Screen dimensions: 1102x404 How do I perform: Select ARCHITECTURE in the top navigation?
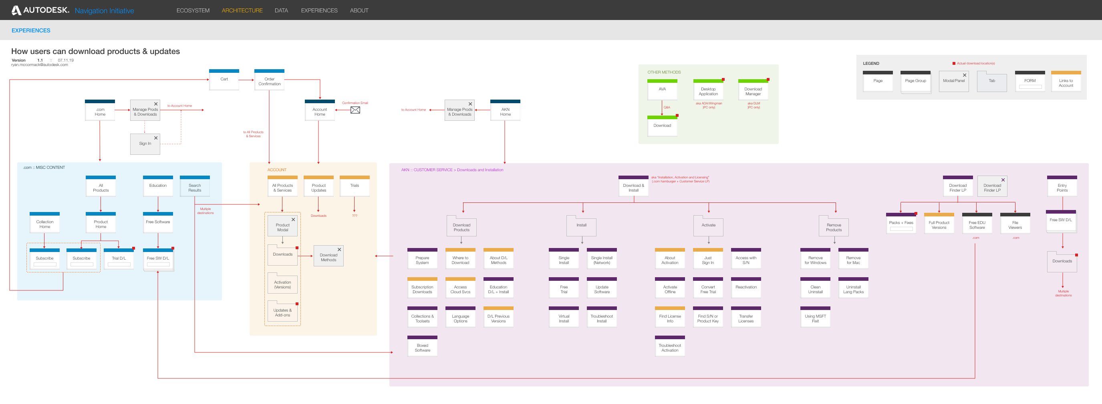(x=242, y=10)
